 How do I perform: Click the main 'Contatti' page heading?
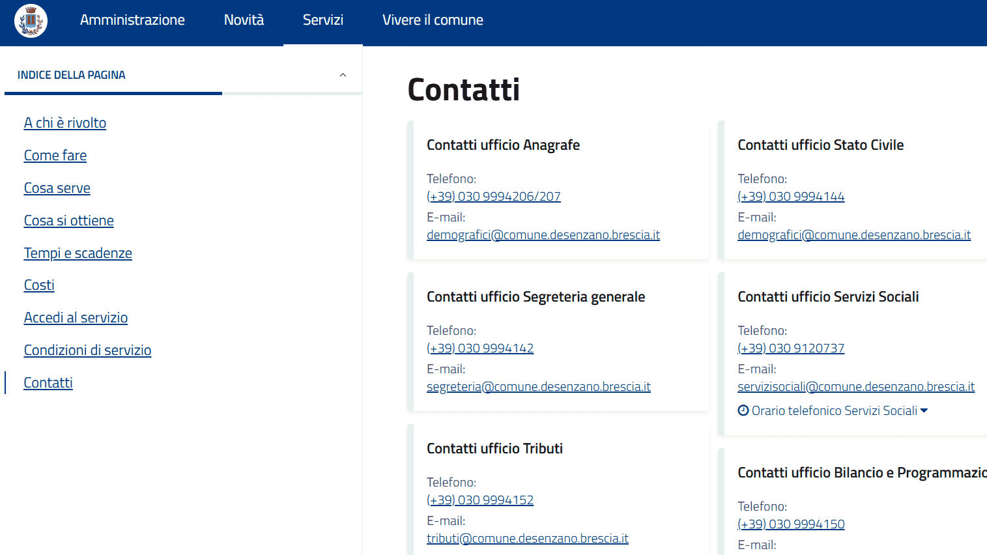(x=464, y=90)
